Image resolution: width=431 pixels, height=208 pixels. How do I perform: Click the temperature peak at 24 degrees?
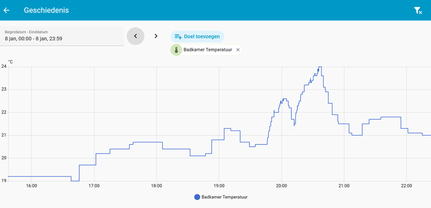[320, 67]
